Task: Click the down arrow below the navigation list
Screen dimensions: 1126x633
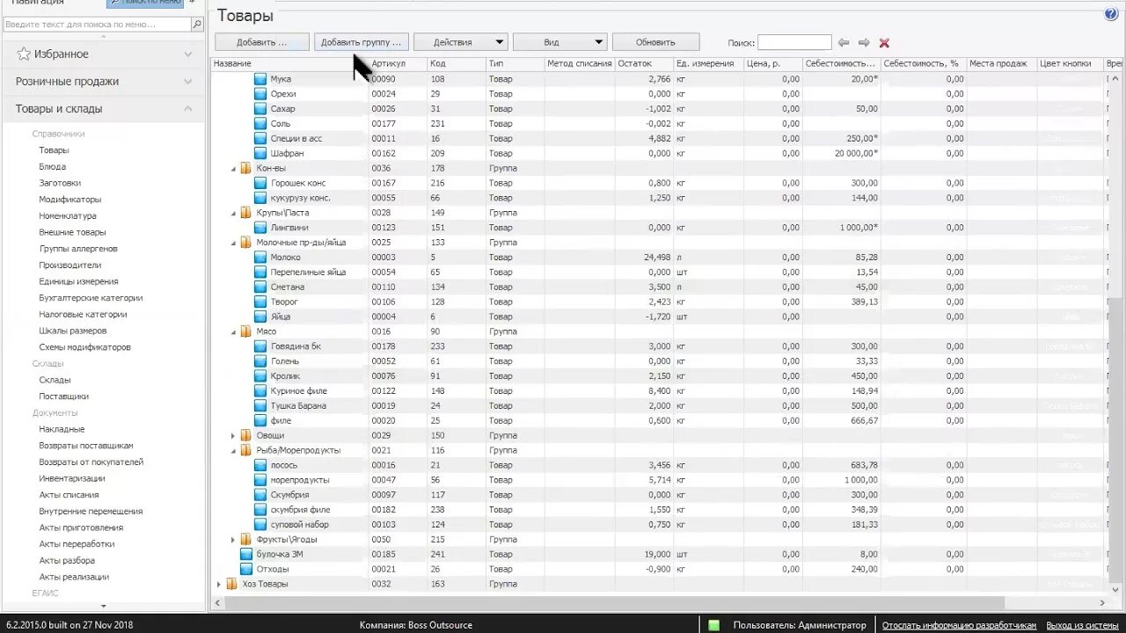Action: tap(103, 606)
